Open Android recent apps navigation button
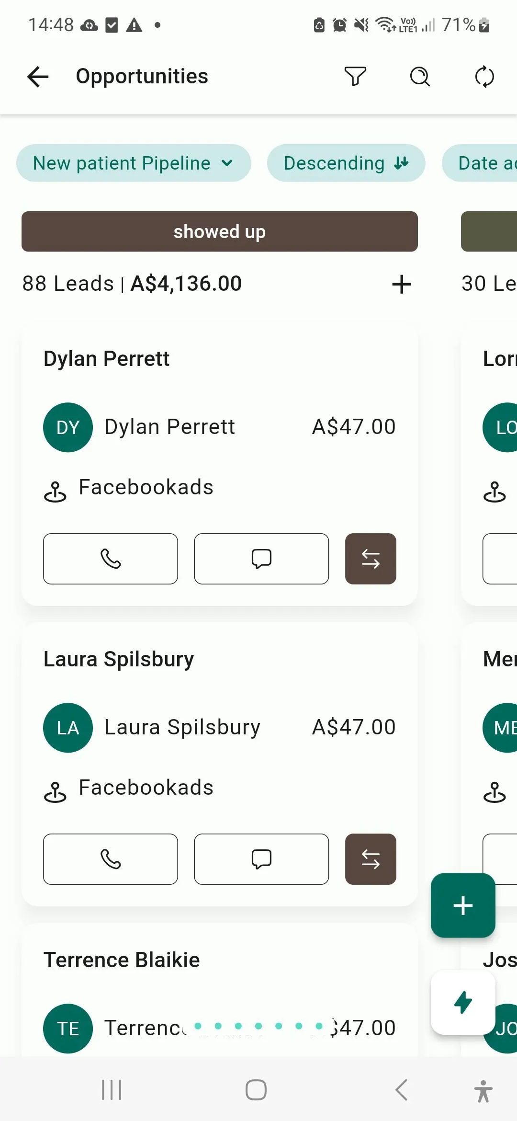The width and height of the screenshot is (517, 1121). [x=112, y=1090]
